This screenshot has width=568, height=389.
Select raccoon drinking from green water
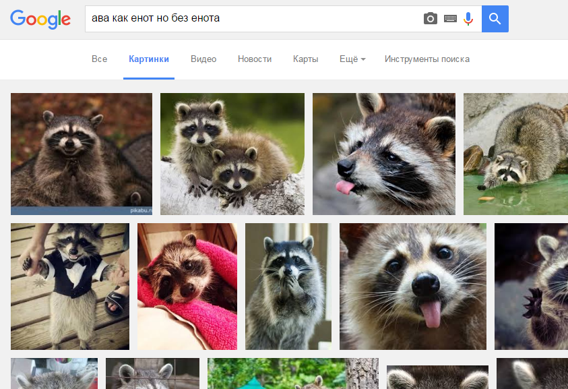(516, 154)
